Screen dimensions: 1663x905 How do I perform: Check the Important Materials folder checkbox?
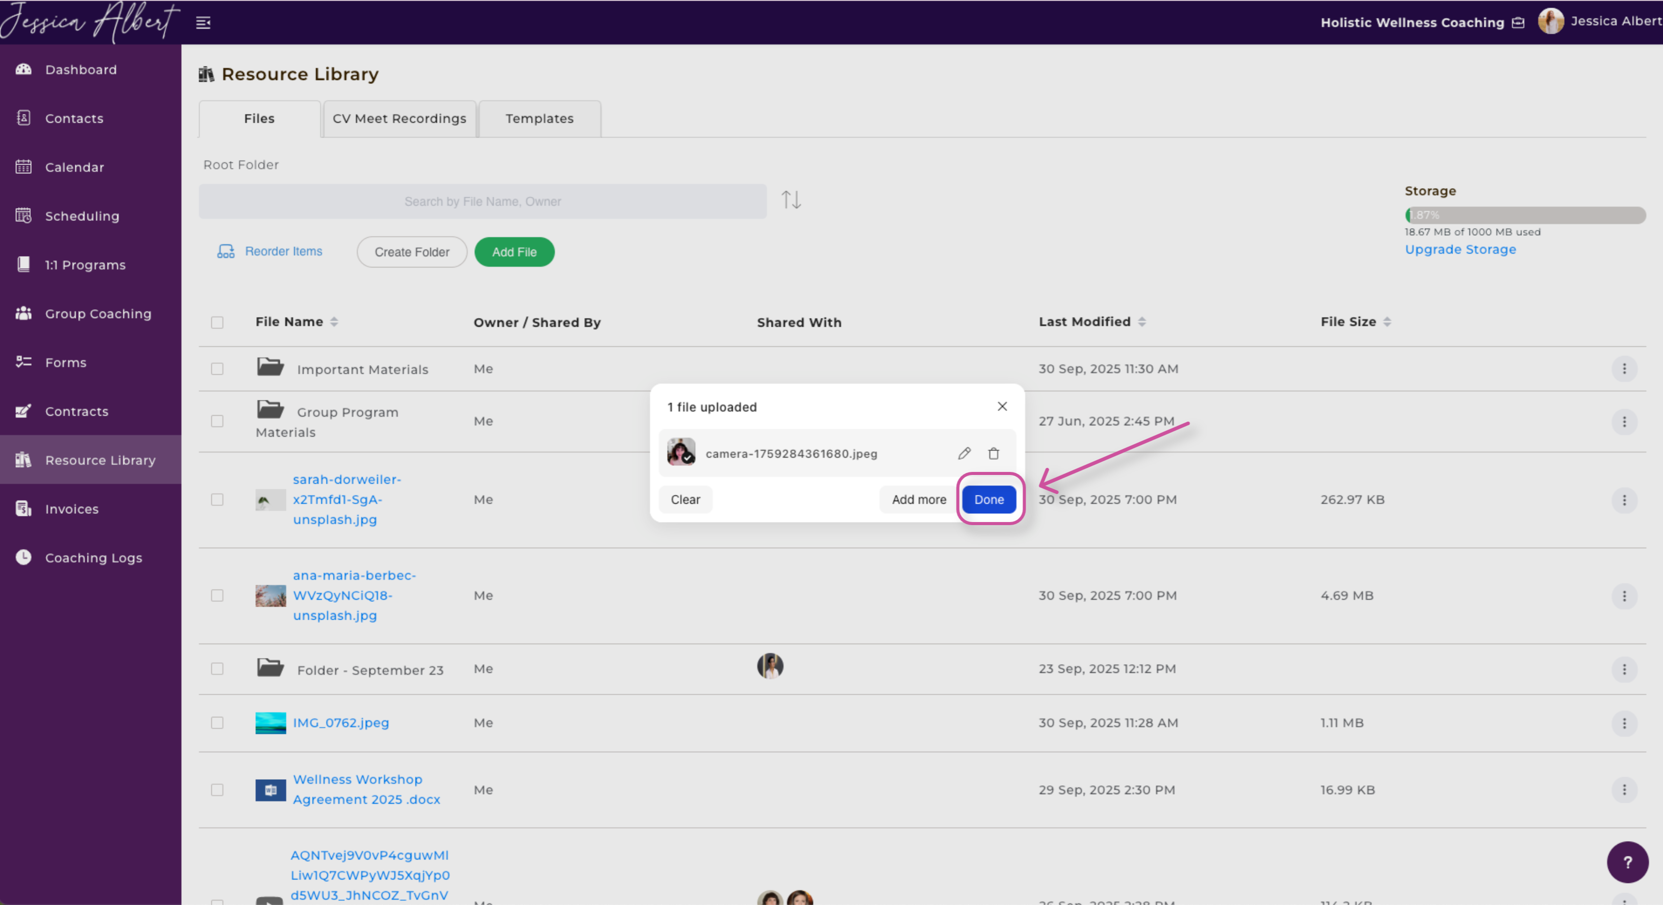[x=217, y=369]
